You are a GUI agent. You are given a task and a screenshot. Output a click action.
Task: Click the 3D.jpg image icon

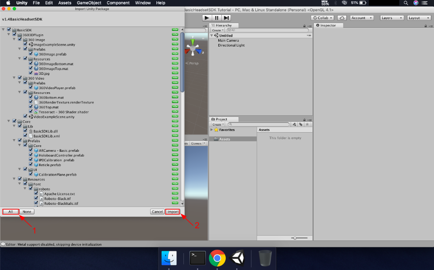pos(36,73)
